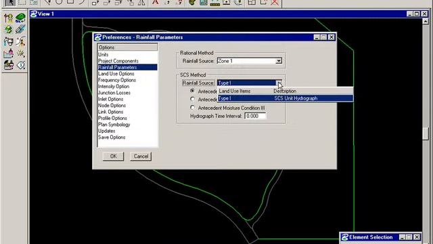Switch to Frequency Options

click(117, 80)
